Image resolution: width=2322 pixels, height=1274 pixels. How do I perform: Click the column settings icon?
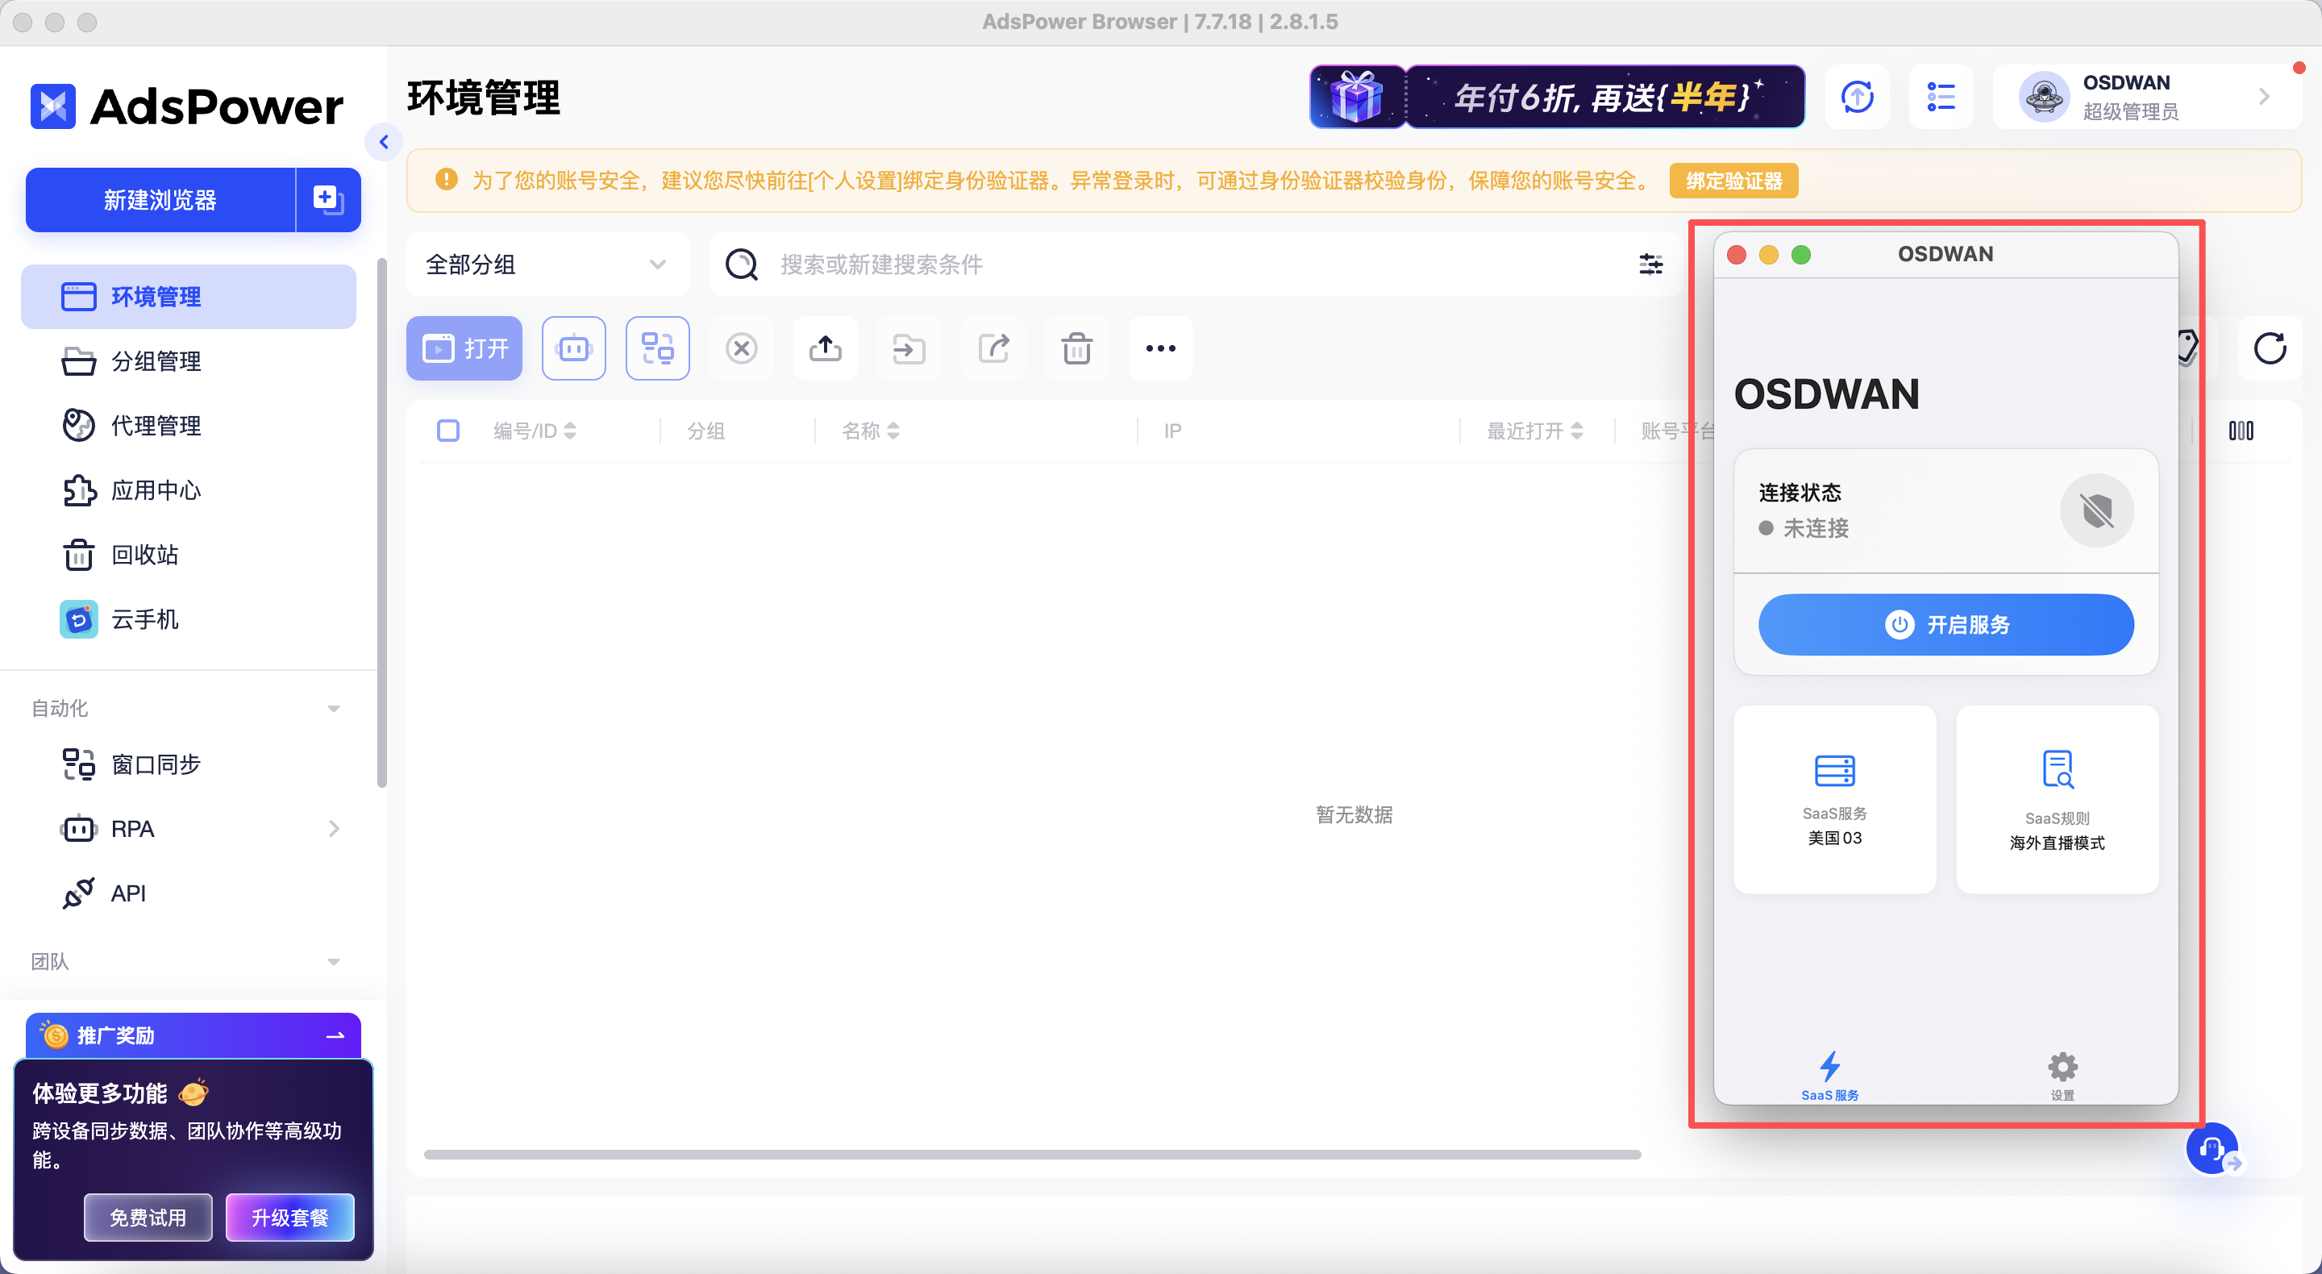pyautogui.click(x=2241, y=431)
